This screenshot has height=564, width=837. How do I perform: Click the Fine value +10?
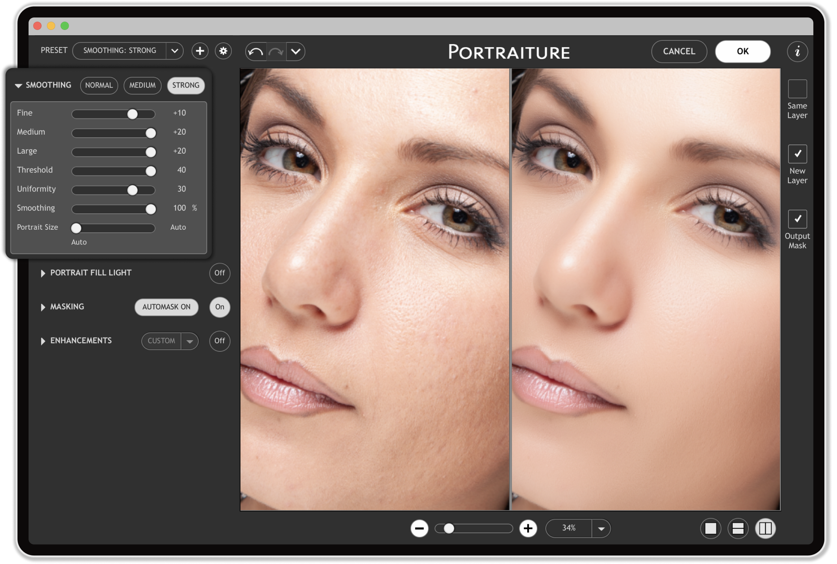[x=180, y=113]
